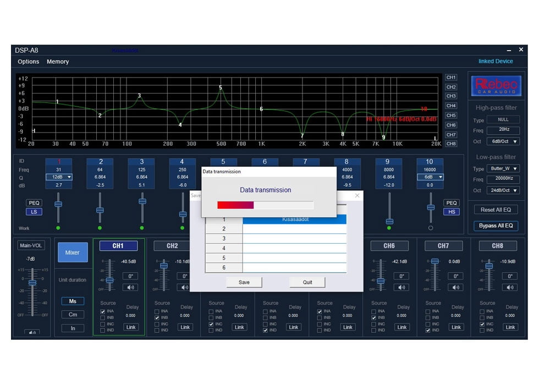The height and width of the screenshot is (385, 539).
Task: Mute CH6 using its speaker icon
Action: tap(402, 287)
